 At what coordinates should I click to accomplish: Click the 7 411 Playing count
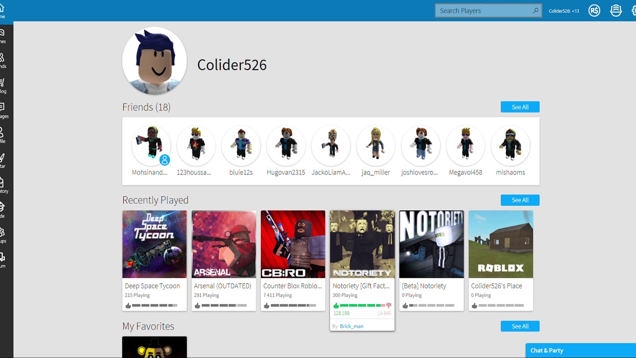pyautogui.click(x=278, y=295)
